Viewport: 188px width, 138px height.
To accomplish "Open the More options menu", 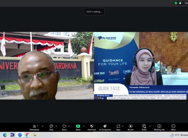I will [173, 127].
